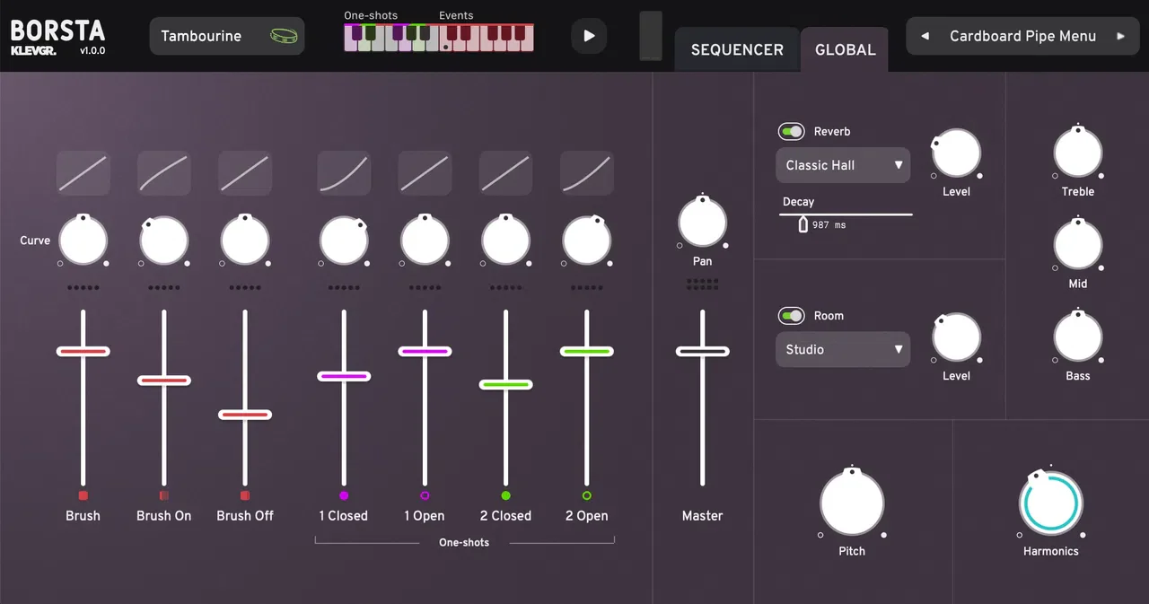The height and width of the screenshot is (604, 1149).
Task: Click the tambourine instrument icon
Action: [x=283, y=36]
